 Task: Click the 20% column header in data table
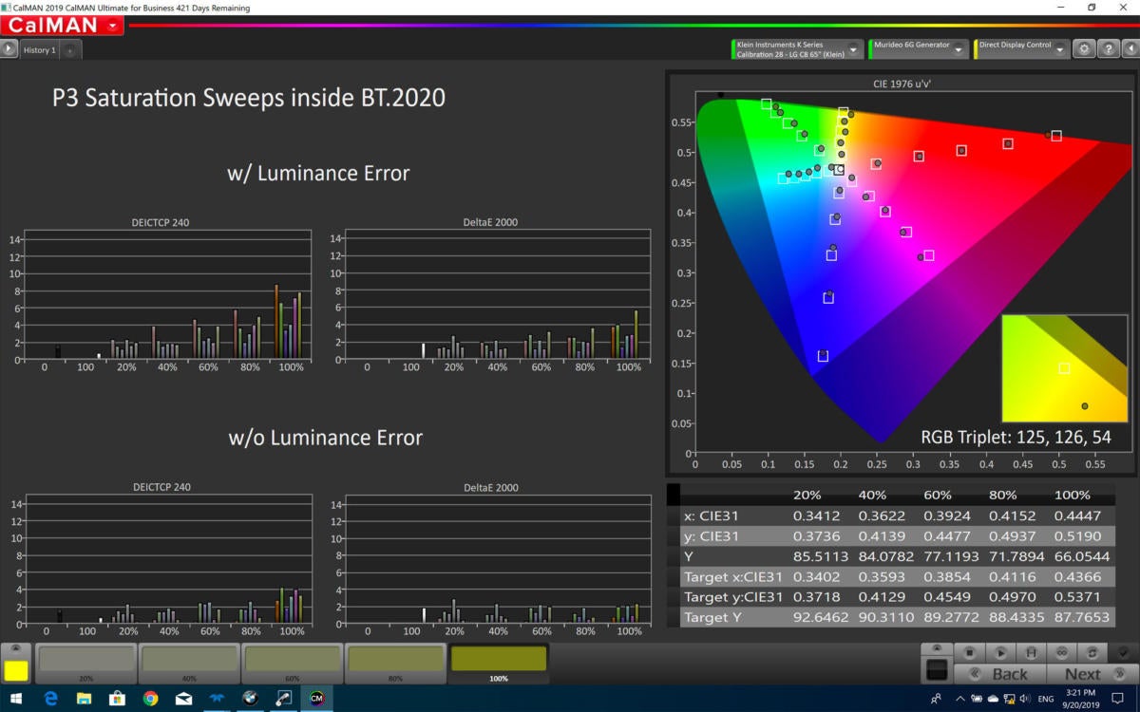coord(807,496)
